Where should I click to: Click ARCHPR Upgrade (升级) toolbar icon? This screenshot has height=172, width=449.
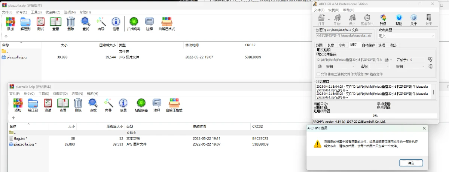[x=383, y=18]
